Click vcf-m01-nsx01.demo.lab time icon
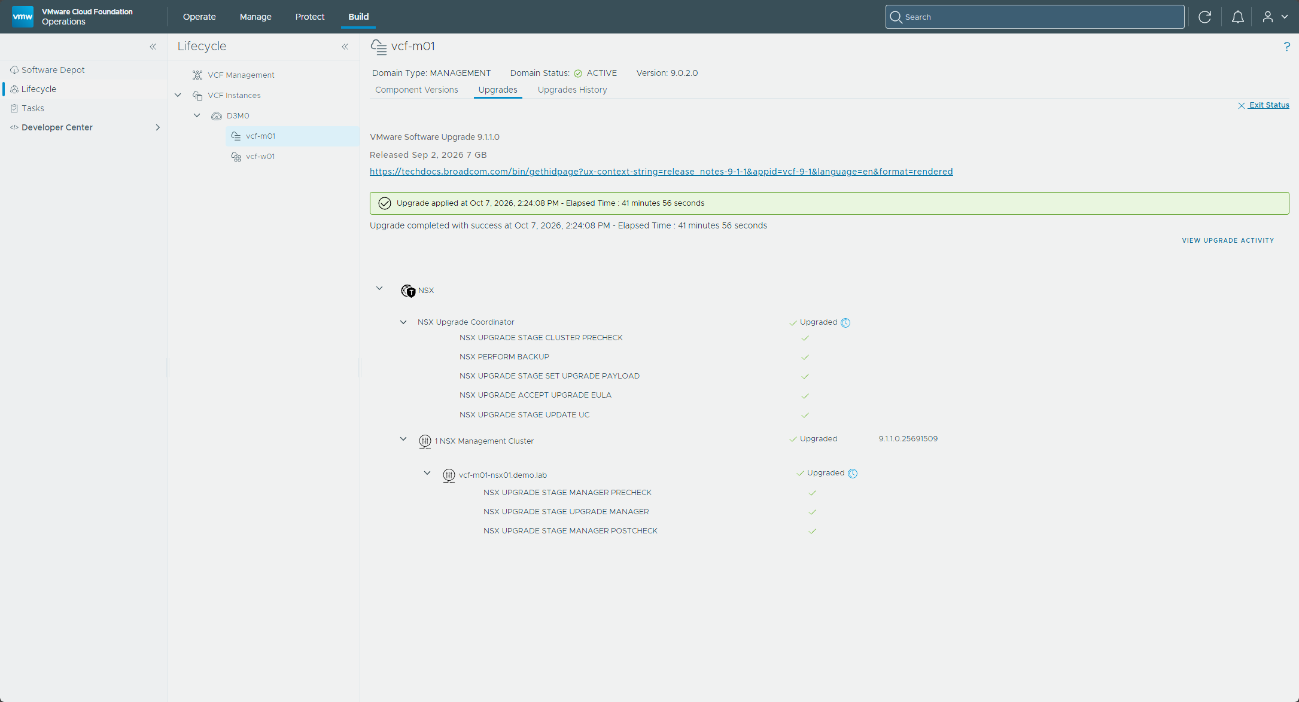1299x702 pixels. 853,474
